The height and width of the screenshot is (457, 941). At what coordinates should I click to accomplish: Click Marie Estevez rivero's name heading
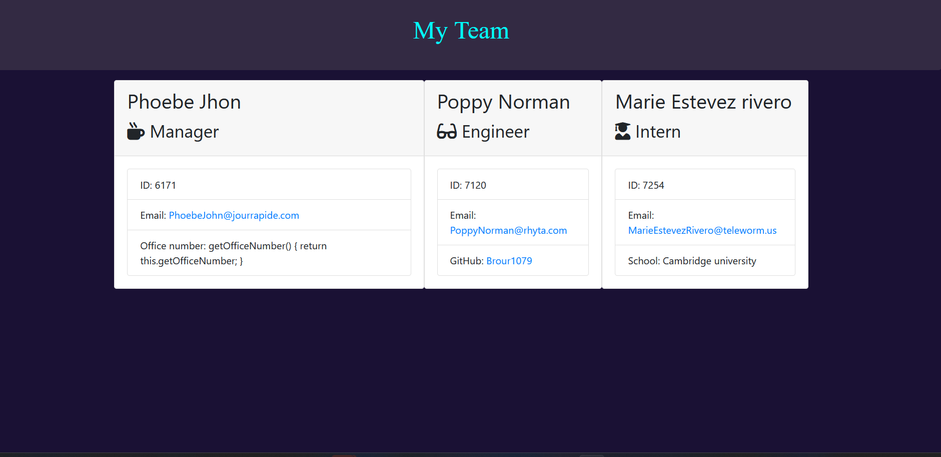703,102
